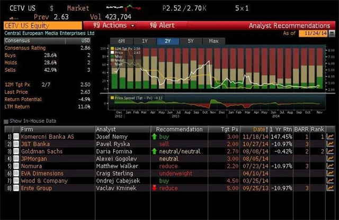
Task: Click the Max timeframe button
Action: pyautogui.click(x=213, y=41)
